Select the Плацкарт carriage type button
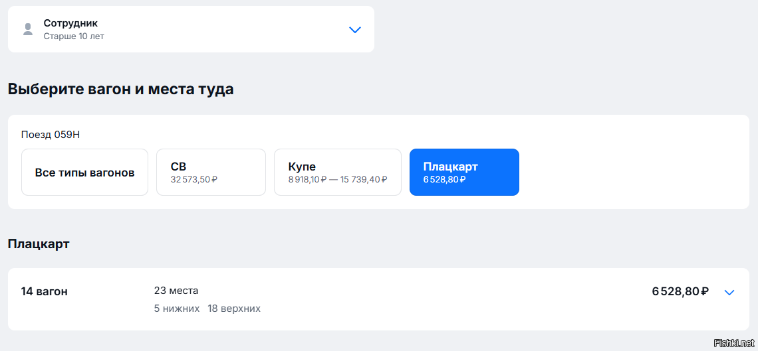 [x=464, y=172]
